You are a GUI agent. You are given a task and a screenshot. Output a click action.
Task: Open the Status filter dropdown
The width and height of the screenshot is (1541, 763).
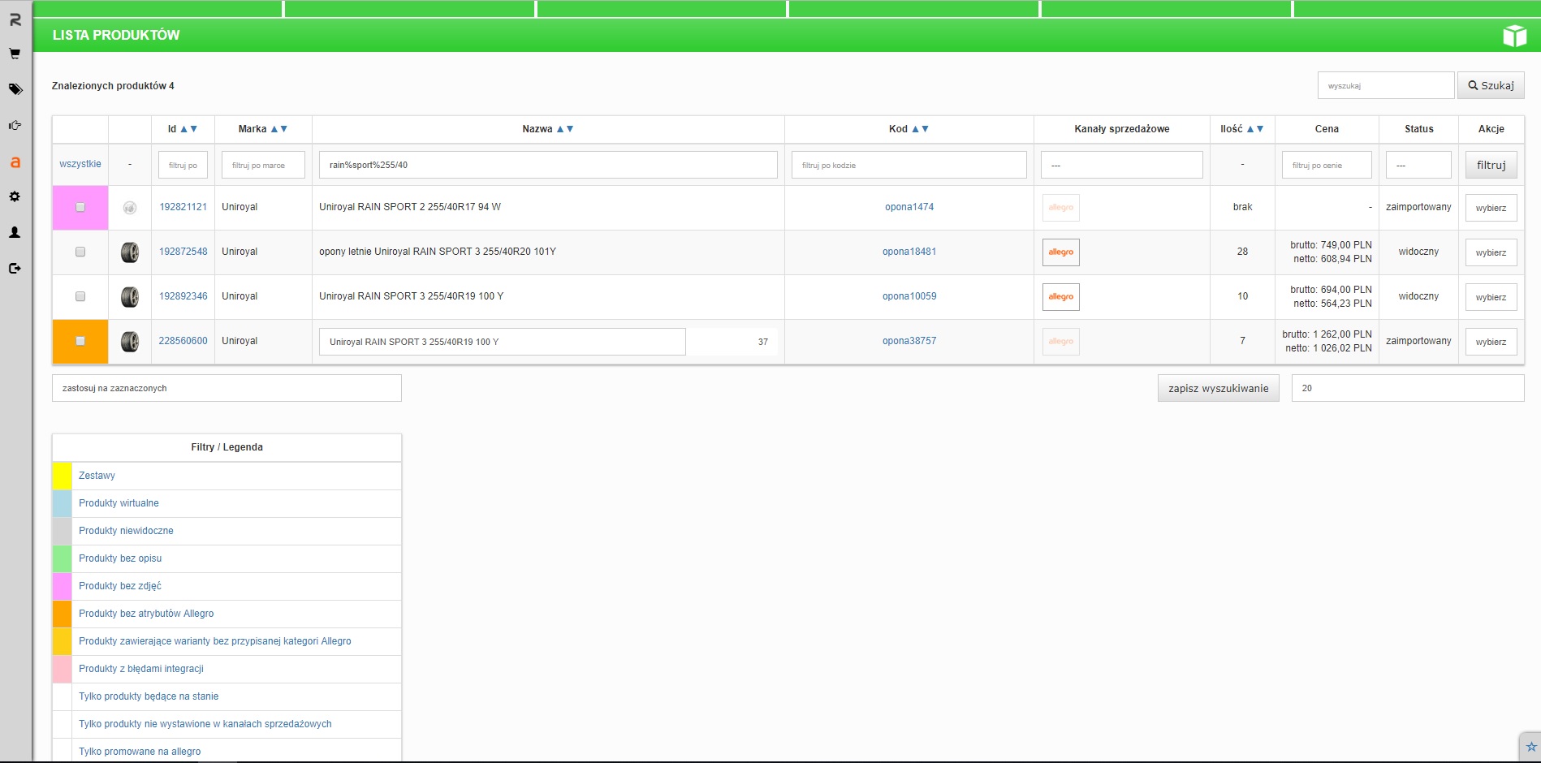coord(1418,165)
